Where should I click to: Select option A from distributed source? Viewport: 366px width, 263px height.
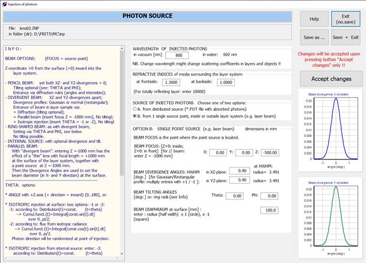tap(134, 109)
